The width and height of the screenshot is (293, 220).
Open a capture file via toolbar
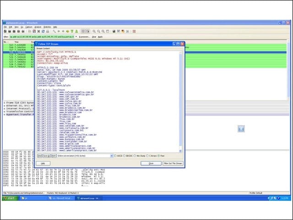pos(29,31)
